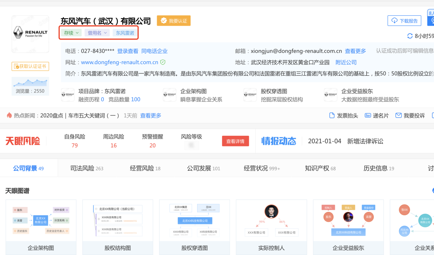Click the hot news flame icon
Screen dimensions: 434x255
[9, 115]
